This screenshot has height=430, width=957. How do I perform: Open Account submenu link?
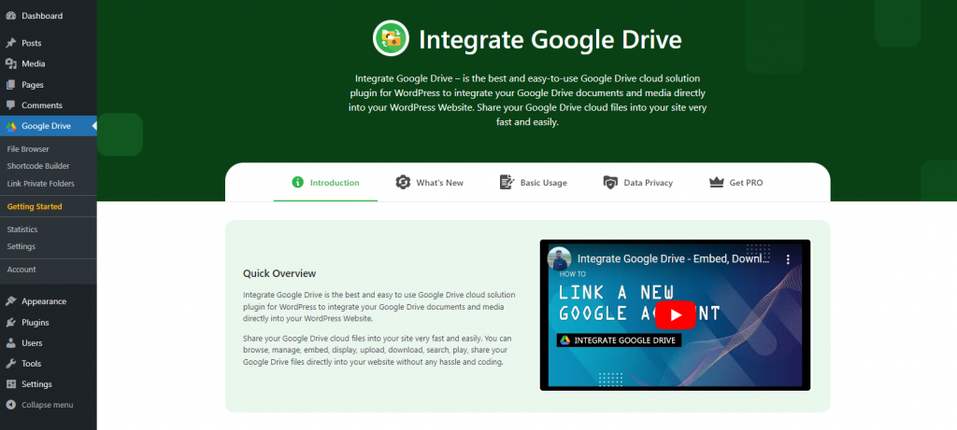coord(21,270)
